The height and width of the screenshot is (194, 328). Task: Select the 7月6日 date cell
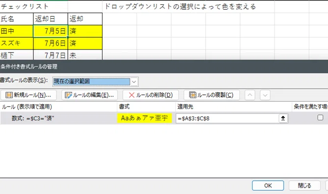51,43
